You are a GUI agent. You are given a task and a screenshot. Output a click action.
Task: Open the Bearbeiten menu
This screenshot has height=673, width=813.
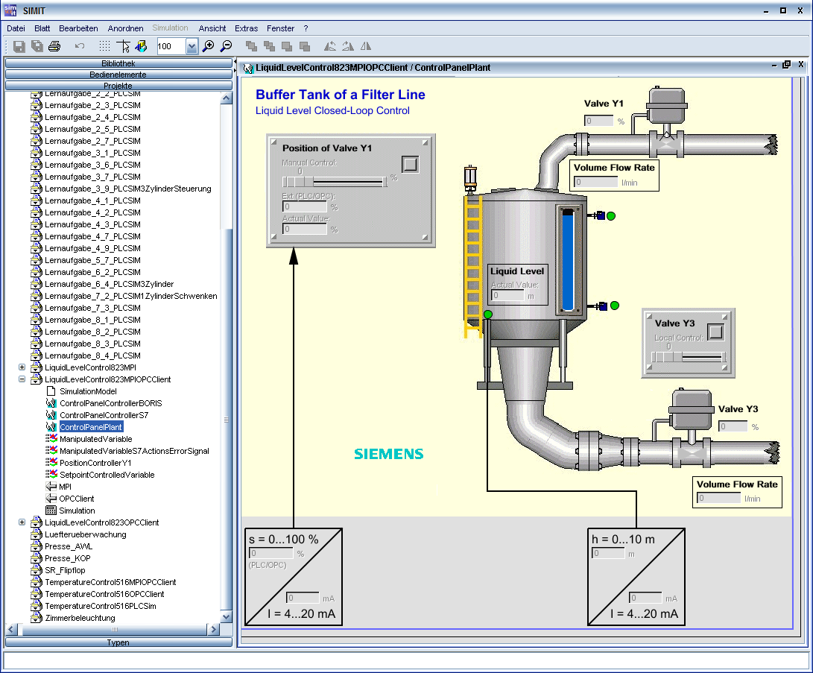pos(78,28)
